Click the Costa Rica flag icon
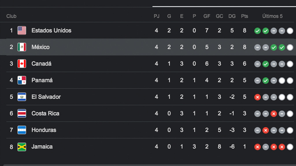This screenshot has height=166, width=296. [x=22, y=113]
